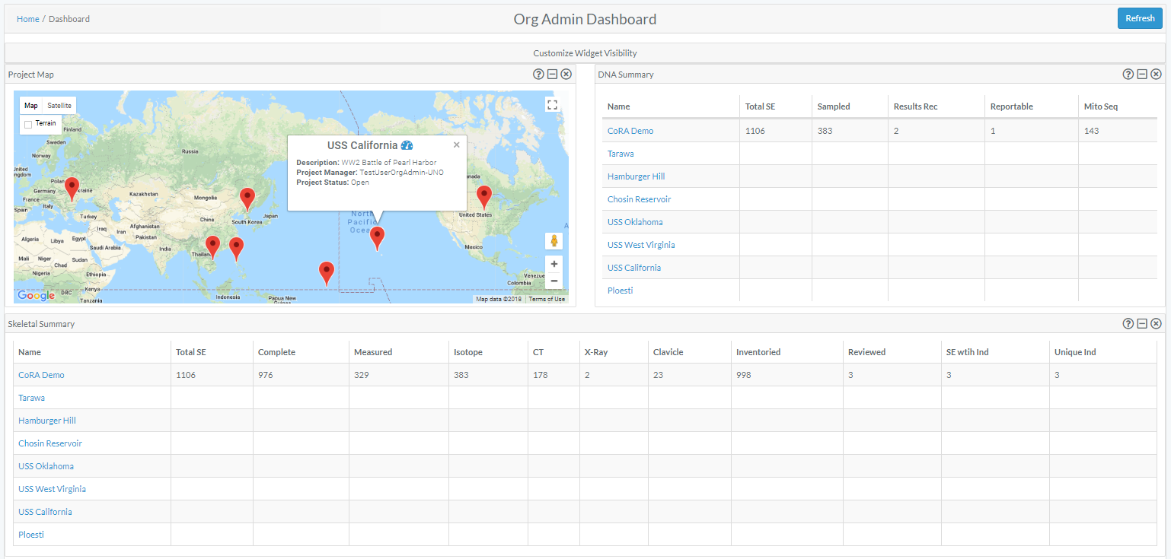This screenshot has width=1171, height=559.
Task: Click the Refresh button
Action: (1140, 18)
